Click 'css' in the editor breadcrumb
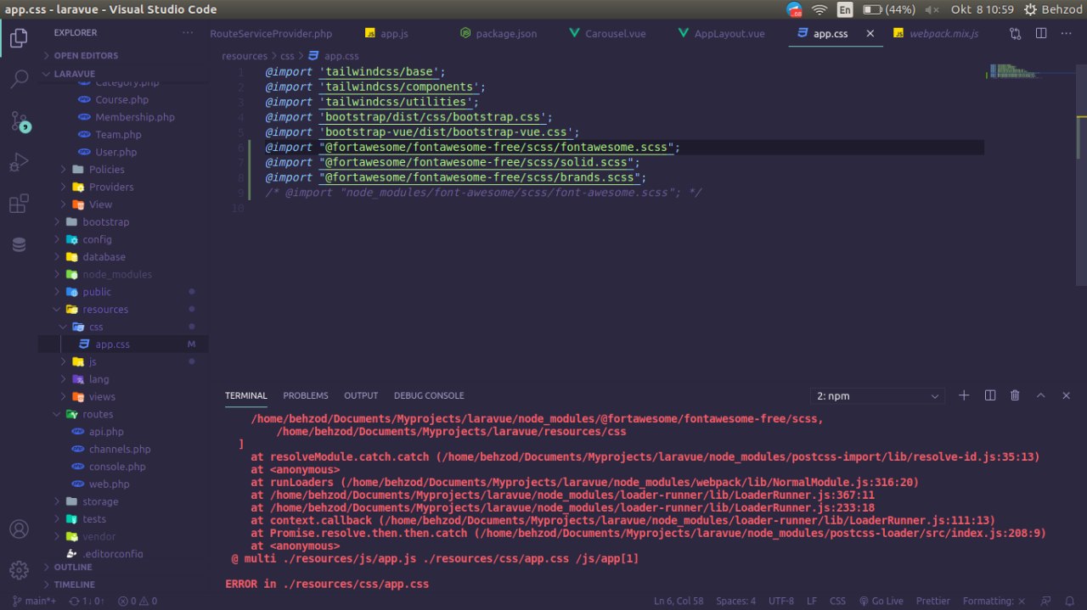Image resolution: width=1087 pixels, height=610 pixels. tap(287, 56)
